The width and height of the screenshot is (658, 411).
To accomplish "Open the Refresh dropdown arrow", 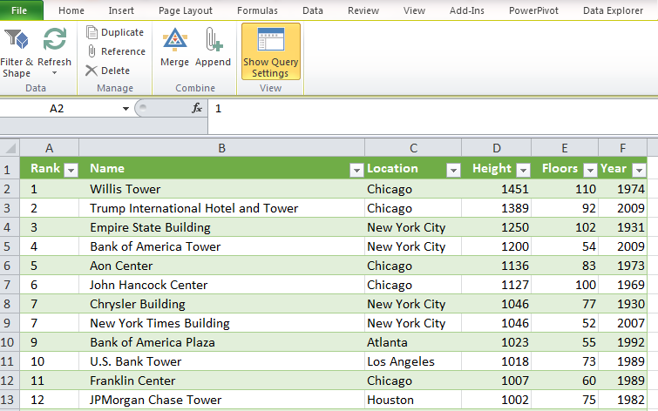I will pos(55,73).
